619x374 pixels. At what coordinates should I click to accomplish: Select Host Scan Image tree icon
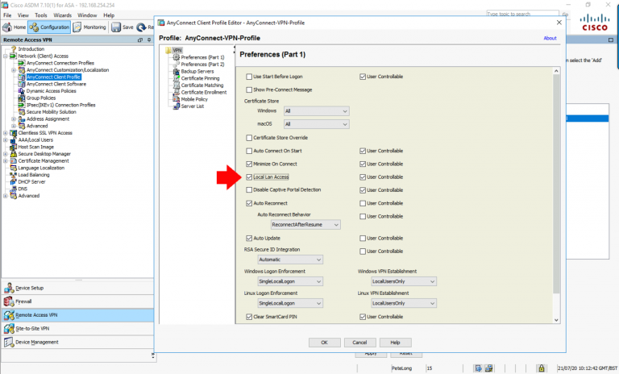(x=14, y=147)
